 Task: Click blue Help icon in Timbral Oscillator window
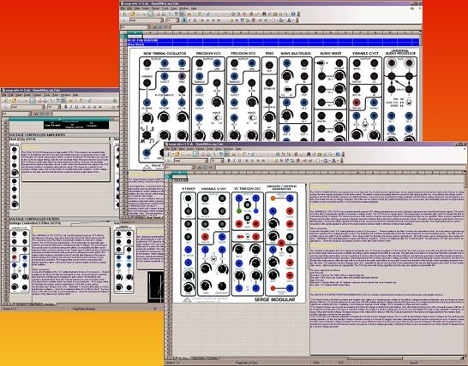(293, 14)
